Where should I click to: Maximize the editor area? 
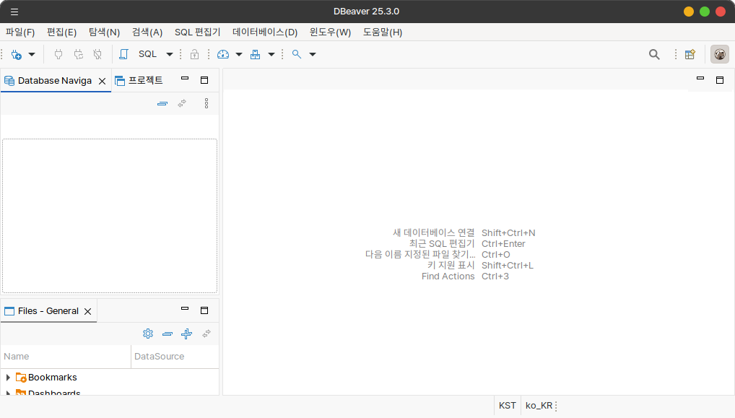(720, 80)
